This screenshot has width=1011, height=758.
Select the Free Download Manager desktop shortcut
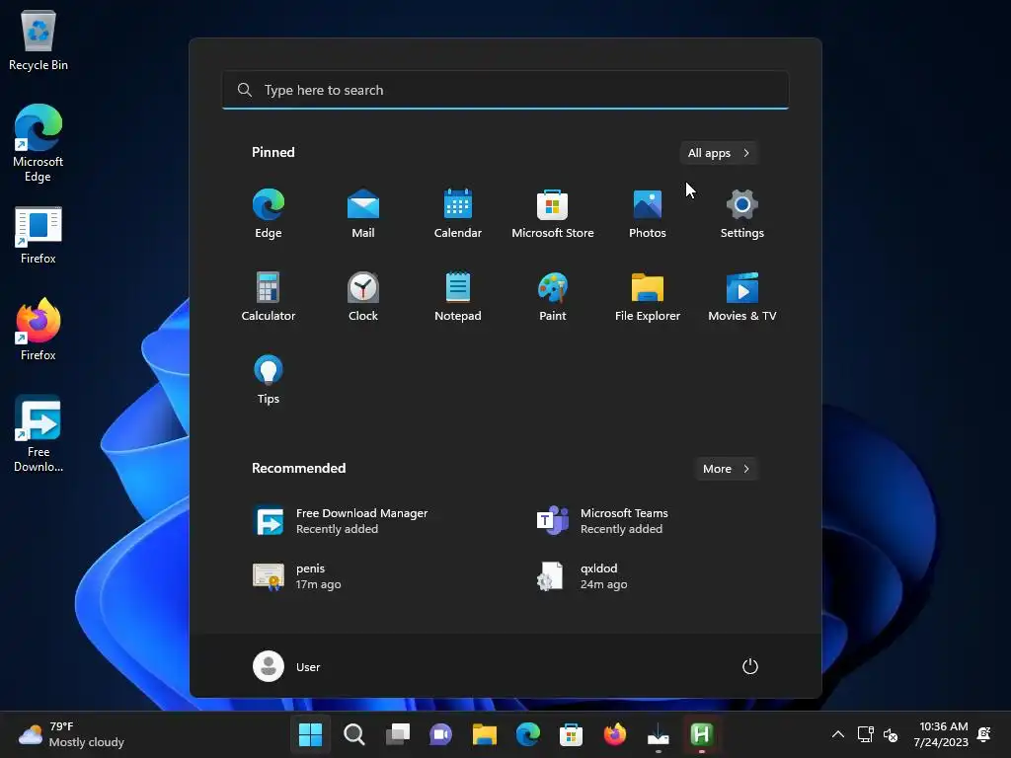click(x=39, y=434)
